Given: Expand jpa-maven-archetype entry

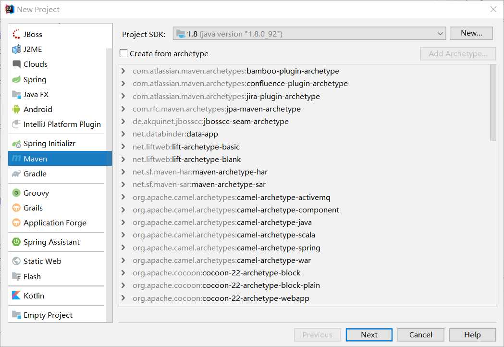Looking at the screenshot, I should coord(123,109).
